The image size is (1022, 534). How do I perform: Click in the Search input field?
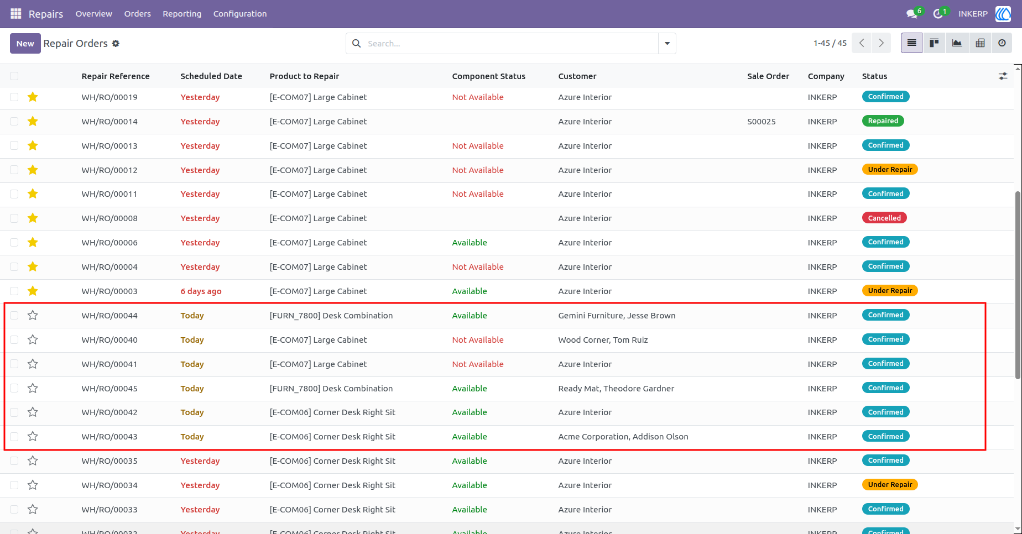point(509,43)
